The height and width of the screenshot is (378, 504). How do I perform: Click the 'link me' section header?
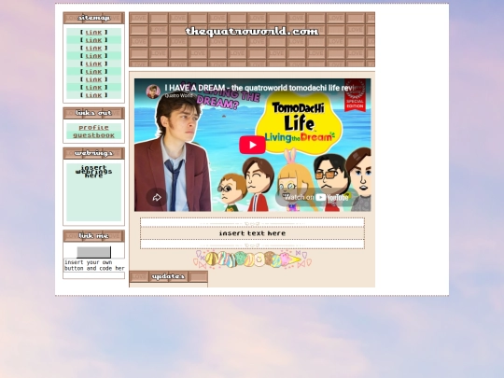tap(93, 236)
